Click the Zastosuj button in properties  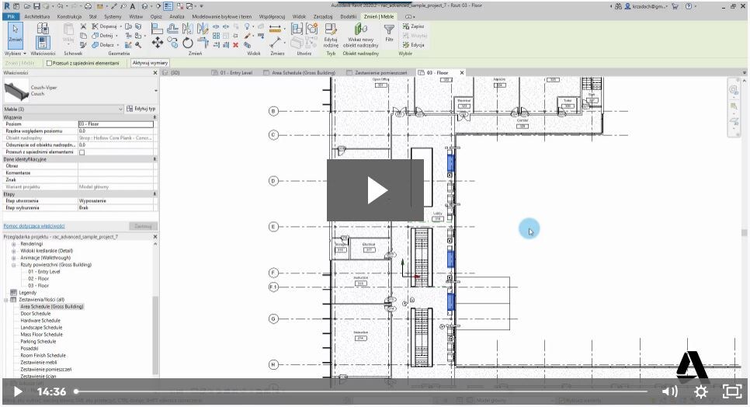143,226
